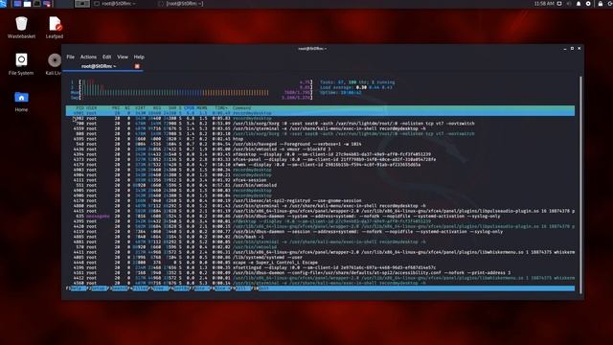
Task: Click F2 Setup in htop footer
Action: click(x=97, y=288)
